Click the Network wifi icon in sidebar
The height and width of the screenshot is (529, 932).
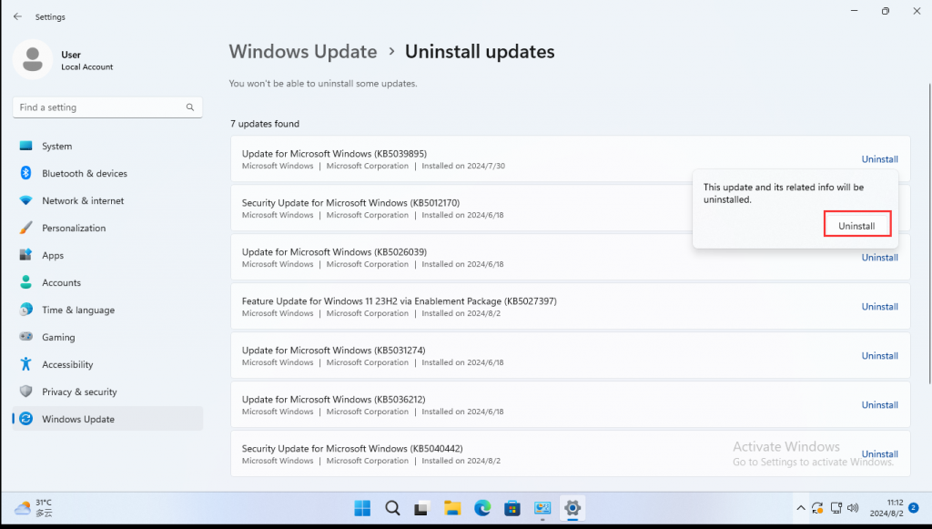[25, 200]
